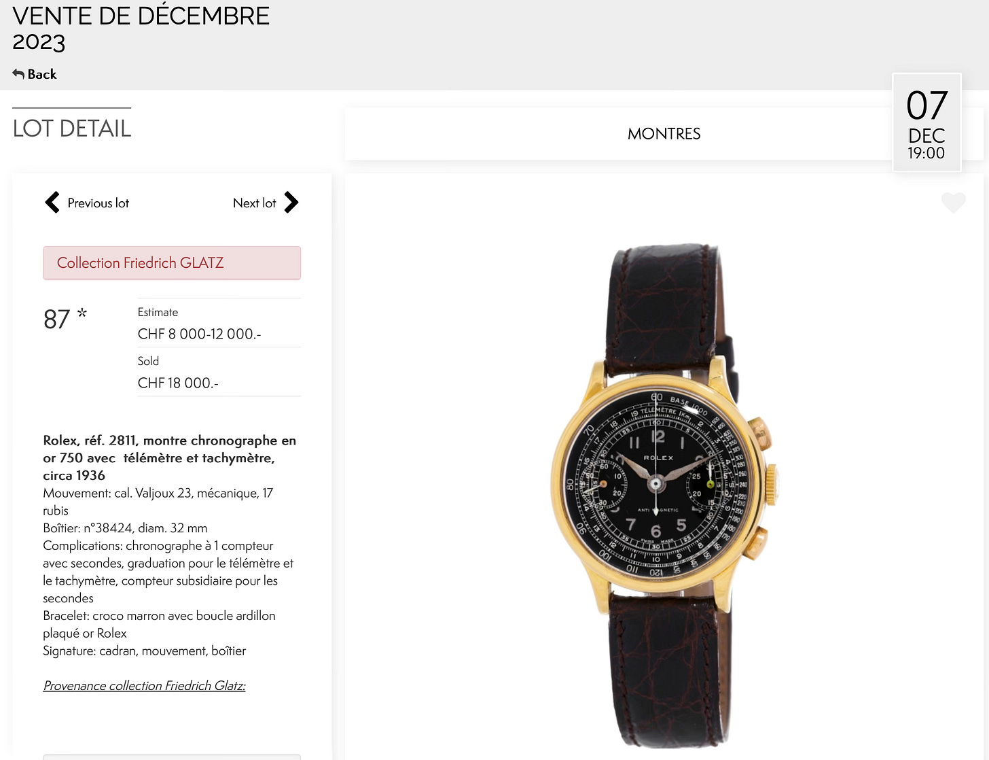This screenshot has height=760, width=989.
Task: Click the lot number 87 asterisk
Action: [65, 318]
